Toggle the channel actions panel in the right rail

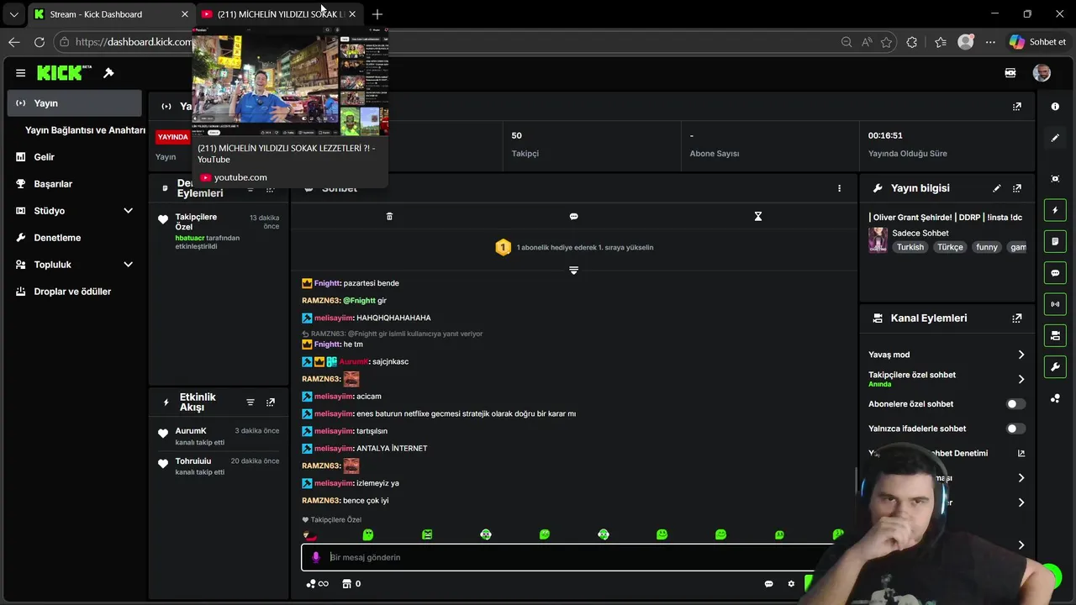coord(1055,335)
